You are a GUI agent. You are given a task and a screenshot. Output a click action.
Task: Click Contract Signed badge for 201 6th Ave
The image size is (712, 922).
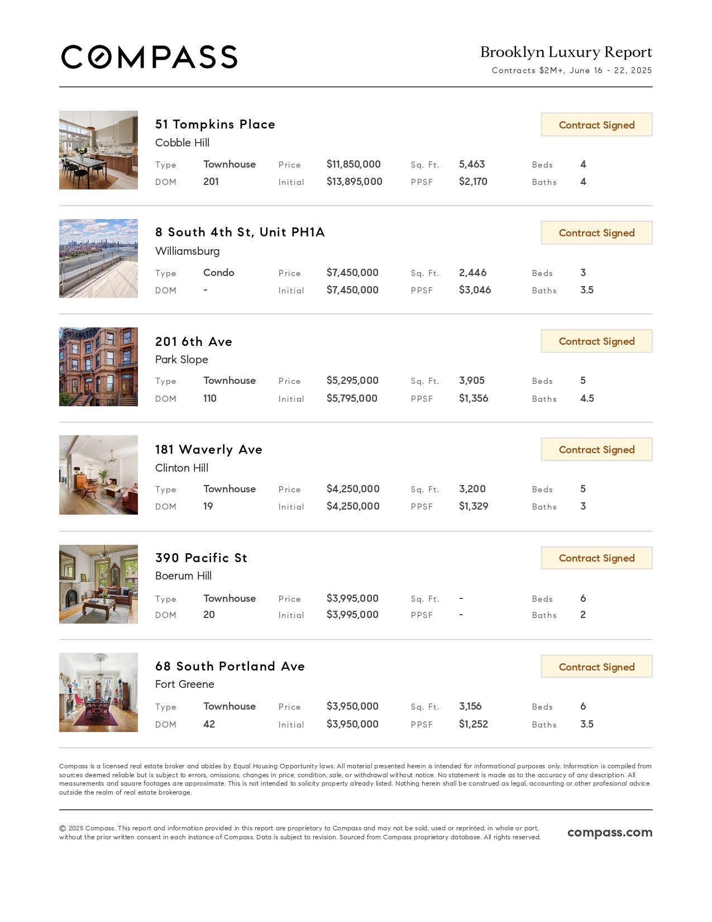click(596, 341)
